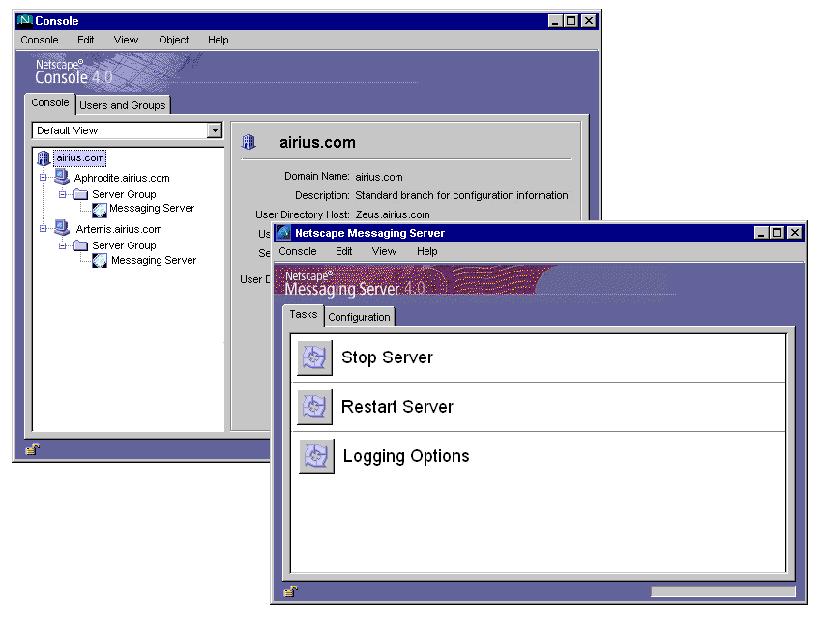This screenshot has height=629, width=821.
Task: Open the Object menu
Action: [x=174, y=40]
